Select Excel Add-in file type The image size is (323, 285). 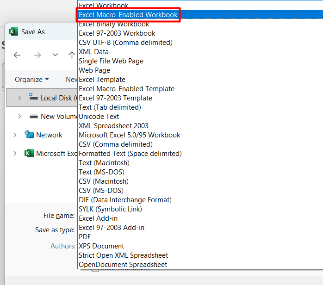(200, 218)
